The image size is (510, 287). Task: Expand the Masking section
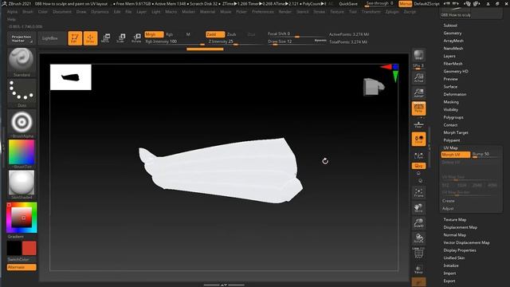click(451, 102)
